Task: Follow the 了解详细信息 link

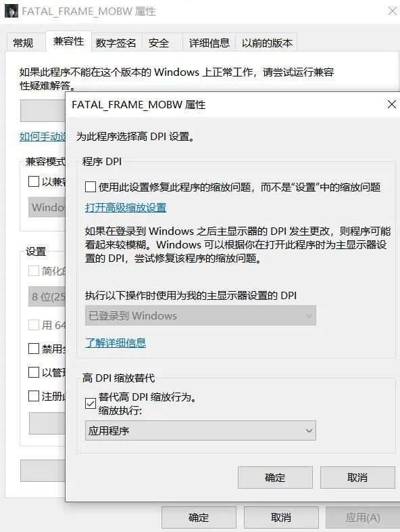Action: point(116,342)
